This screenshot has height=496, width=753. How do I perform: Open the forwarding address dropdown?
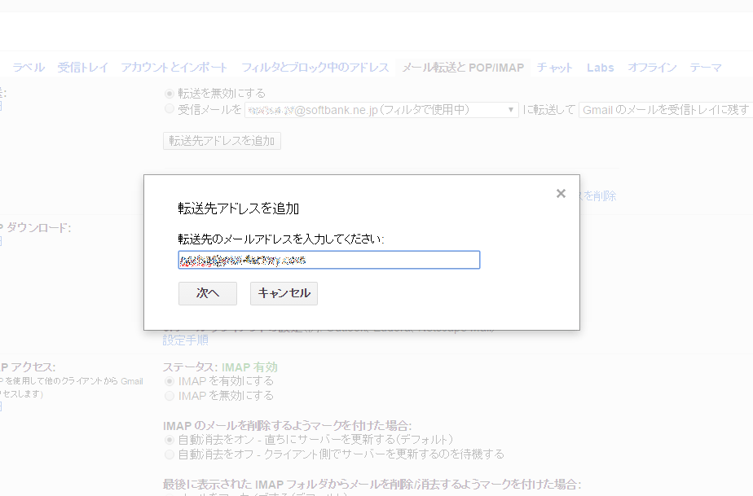tap(511, 109)
